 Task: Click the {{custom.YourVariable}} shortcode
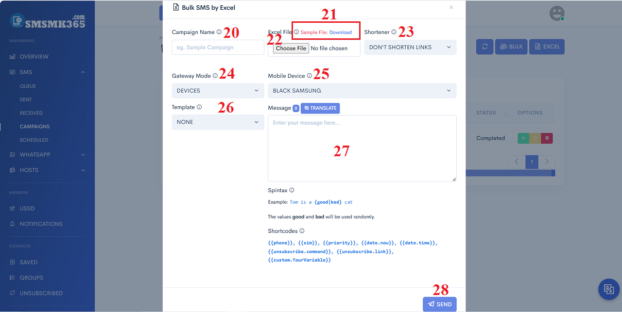tap(299, 260)
